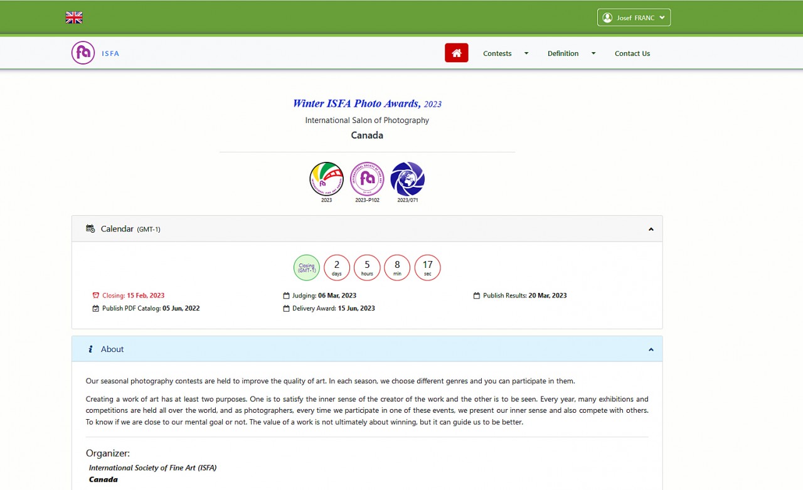Open the Contact Us page
Image resolution: width=803 pixels, height=490 pixels.
click(632, 53)
